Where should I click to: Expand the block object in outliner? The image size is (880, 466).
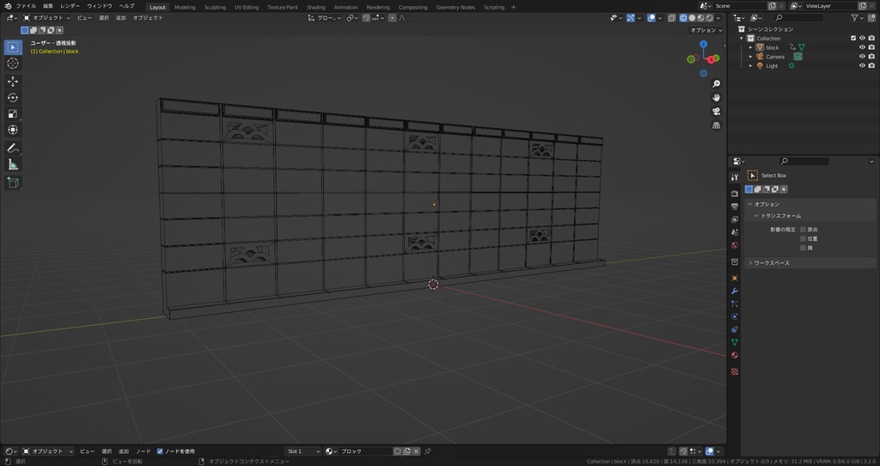tap(751, 48)
